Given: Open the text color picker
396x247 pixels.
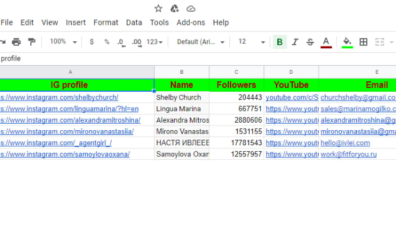Looking at the screenshot, I should click(326, 42).
